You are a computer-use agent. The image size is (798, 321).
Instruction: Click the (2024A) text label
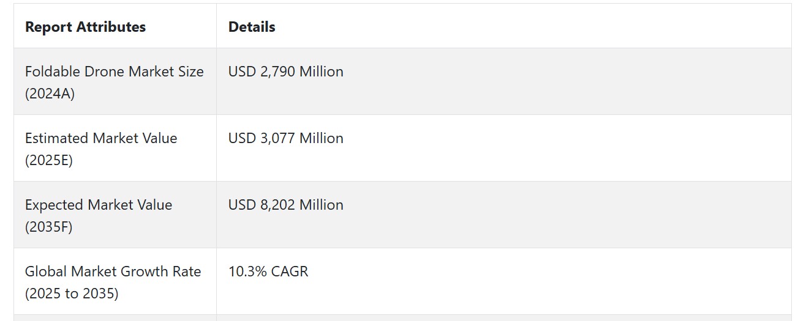click(x=50, y=94)
